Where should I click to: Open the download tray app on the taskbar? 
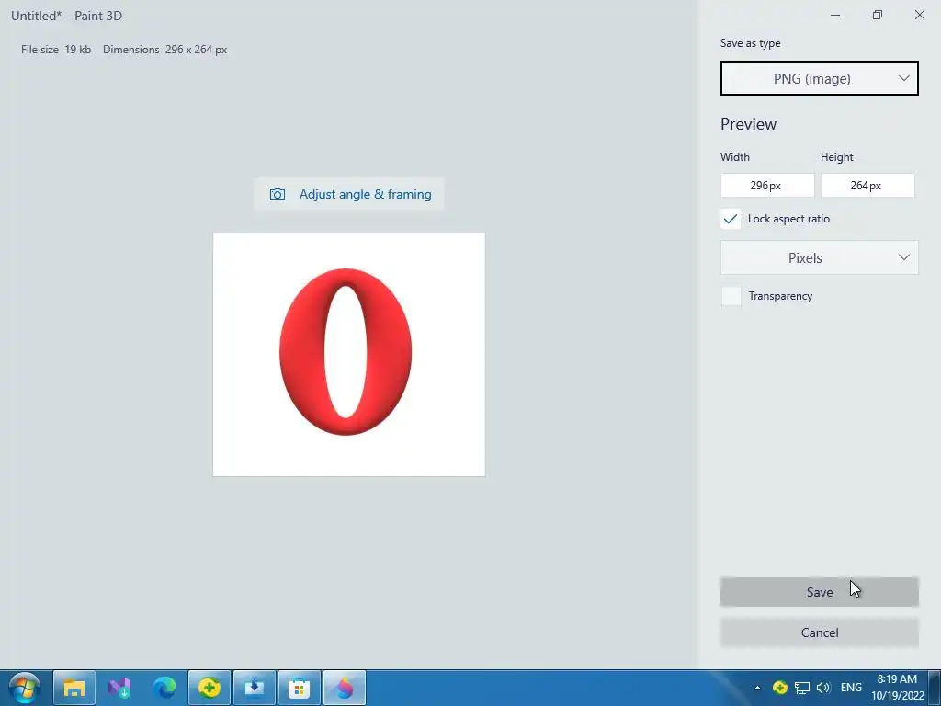(x=255, y=688)
